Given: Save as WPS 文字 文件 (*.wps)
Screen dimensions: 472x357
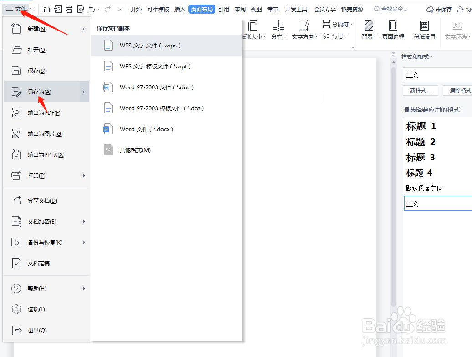Looking at the screenshot, I should (166, 46).
